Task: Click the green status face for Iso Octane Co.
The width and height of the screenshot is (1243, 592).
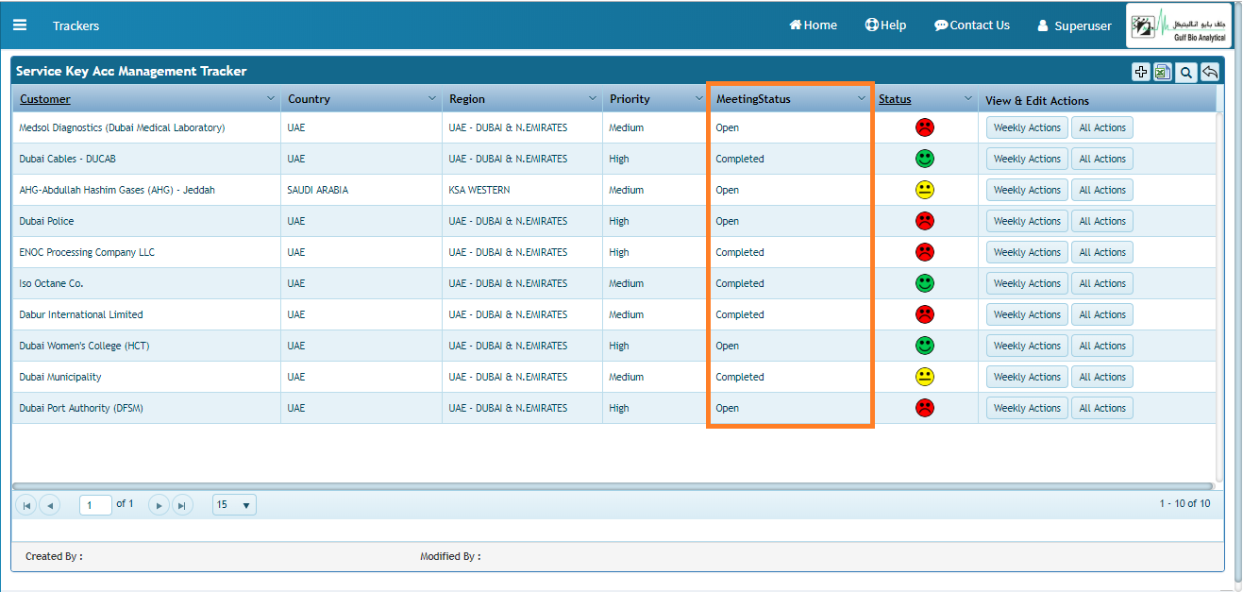Action: [x=925, y=283]
